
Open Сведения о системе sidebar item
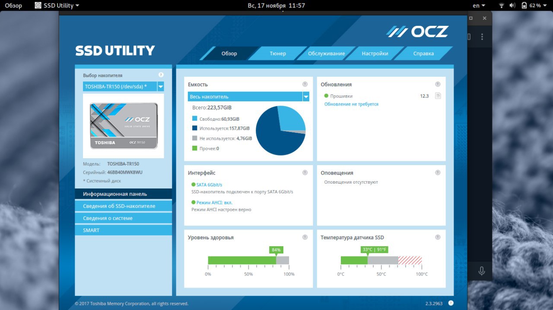tap(123, 218)
